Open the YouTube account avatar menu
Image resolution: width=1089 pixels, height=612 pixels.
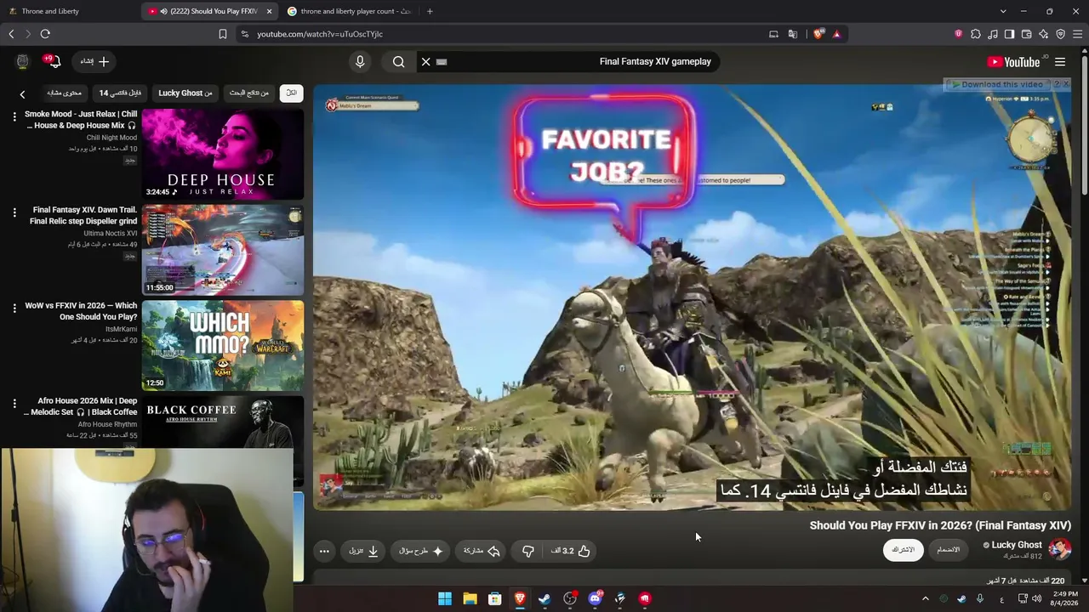click(23, 61)
